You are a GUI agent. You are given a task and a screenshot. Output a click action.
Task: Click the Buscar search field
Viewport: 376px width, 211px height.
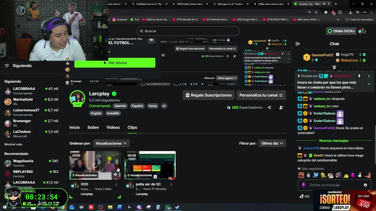(x=188, y=31)
